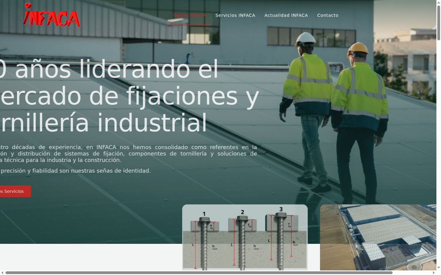Open the aerial warehouse photo
Screen dimensions: 441x275
[x=378, y=237]
